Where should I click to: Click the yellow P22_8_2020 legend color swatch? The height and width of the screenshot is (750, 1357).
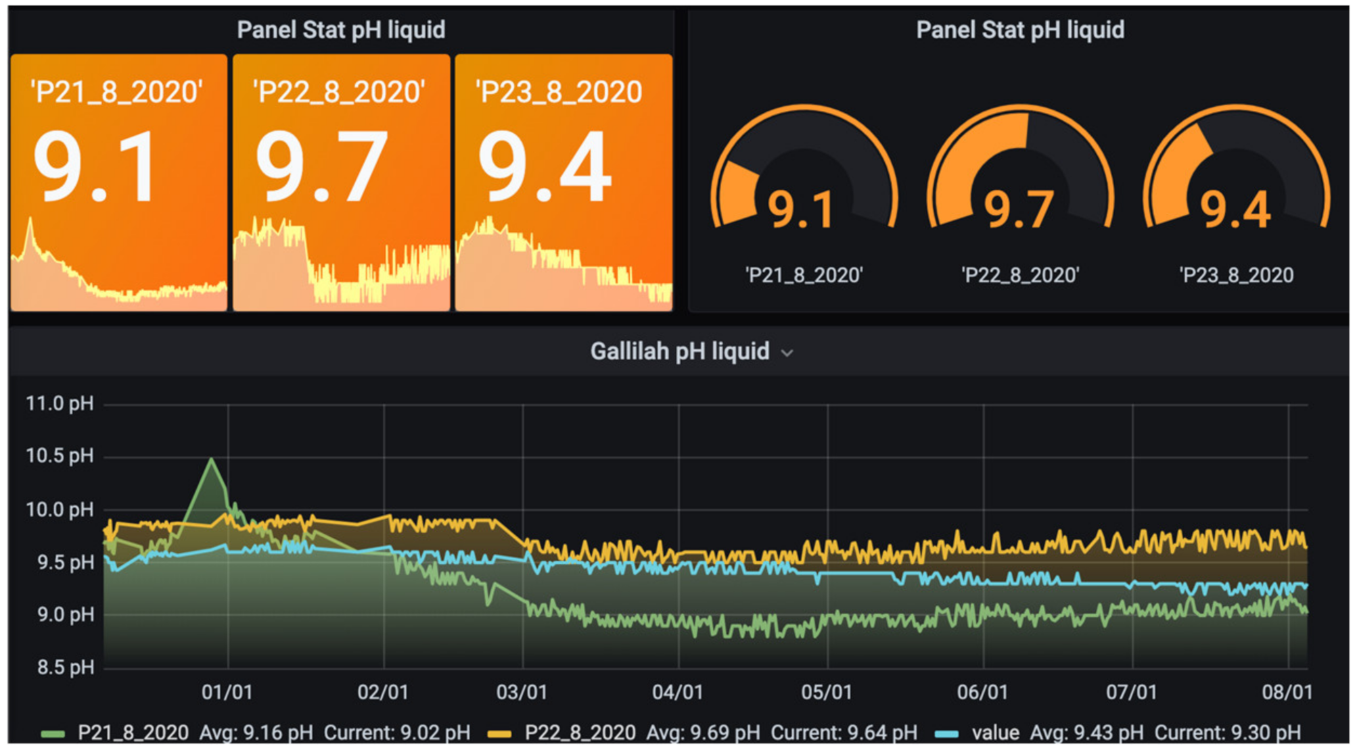pyautogui.click(x=499, y=734)
